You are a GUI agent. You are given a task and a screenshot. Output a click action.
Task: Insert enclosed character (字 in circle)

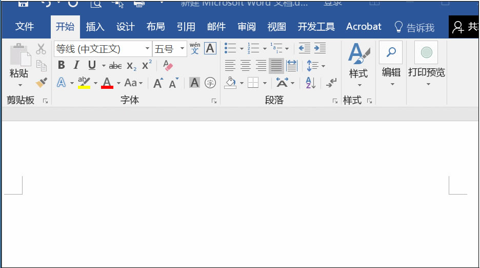[210, 83]
